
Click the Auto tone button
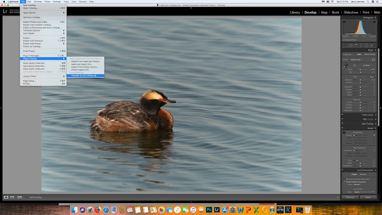click(x=371, y=77)
